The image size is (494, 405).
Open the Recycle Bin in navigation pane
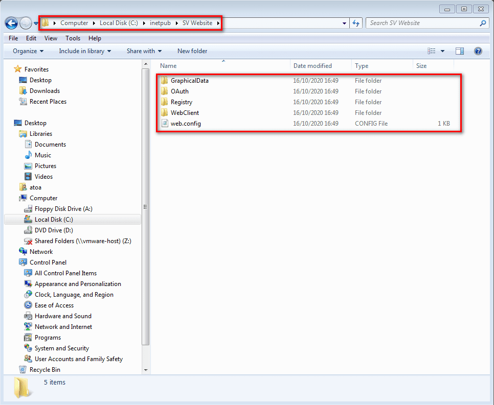(x=44, y=370)
